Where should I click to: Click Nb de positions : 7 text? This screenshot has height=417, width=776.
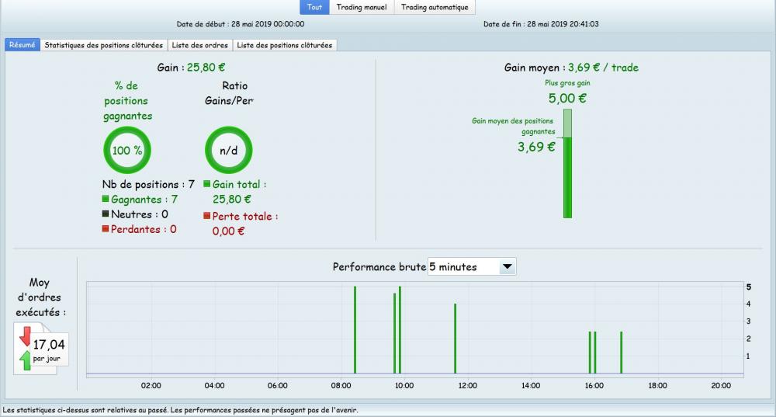[148, 184]
